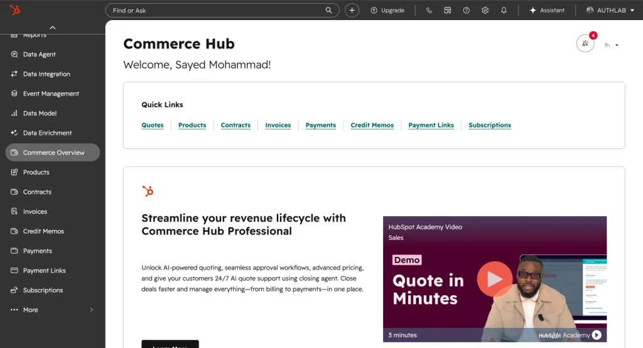Click the sidebar Credit Memos icon
Screen dimensions: 643x348
tap(14, 231)
